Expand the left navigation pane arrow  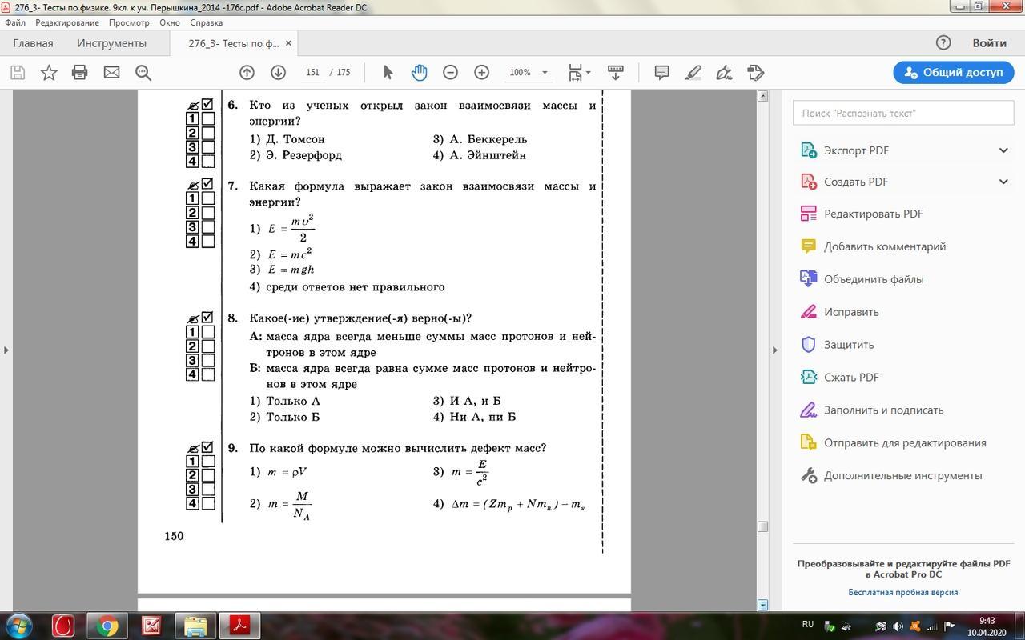point(6,350)
